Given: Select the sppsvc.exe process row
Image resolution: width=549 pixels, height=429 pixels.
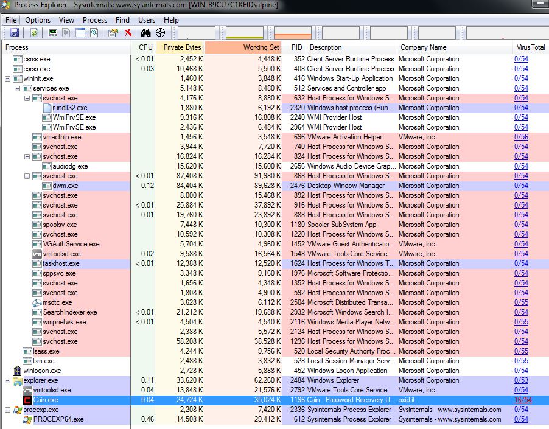Looking at the screenshot, I should tap(275, 274).
